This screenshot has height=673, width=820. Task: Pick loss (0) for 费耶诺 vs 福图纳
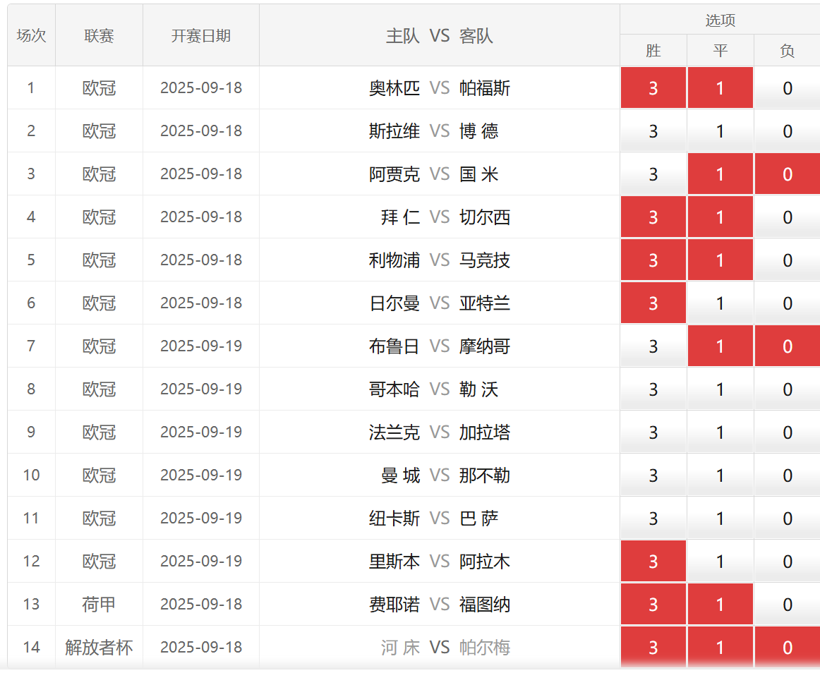point(788,604)
